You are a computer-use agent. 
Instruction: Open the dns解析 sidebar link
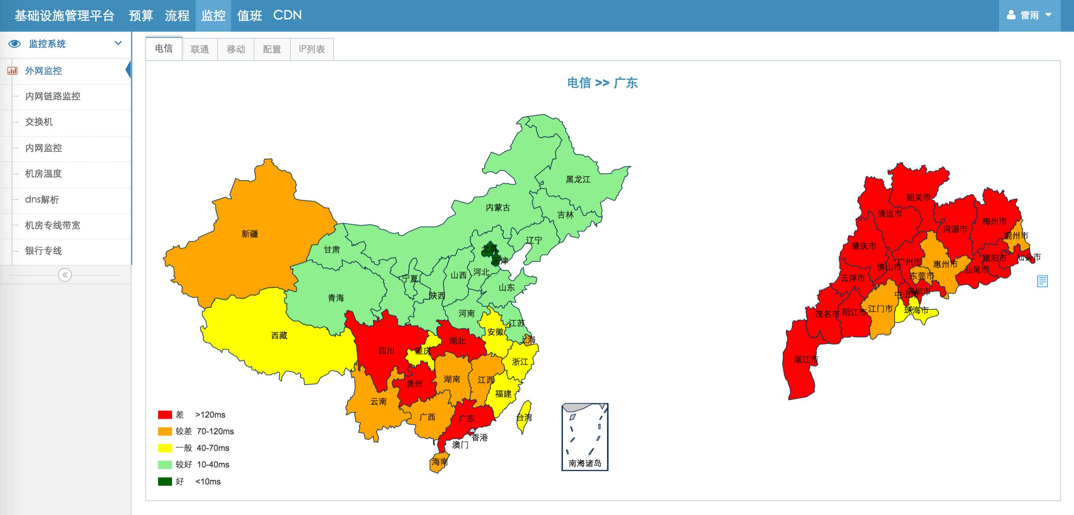pos(42,200)
